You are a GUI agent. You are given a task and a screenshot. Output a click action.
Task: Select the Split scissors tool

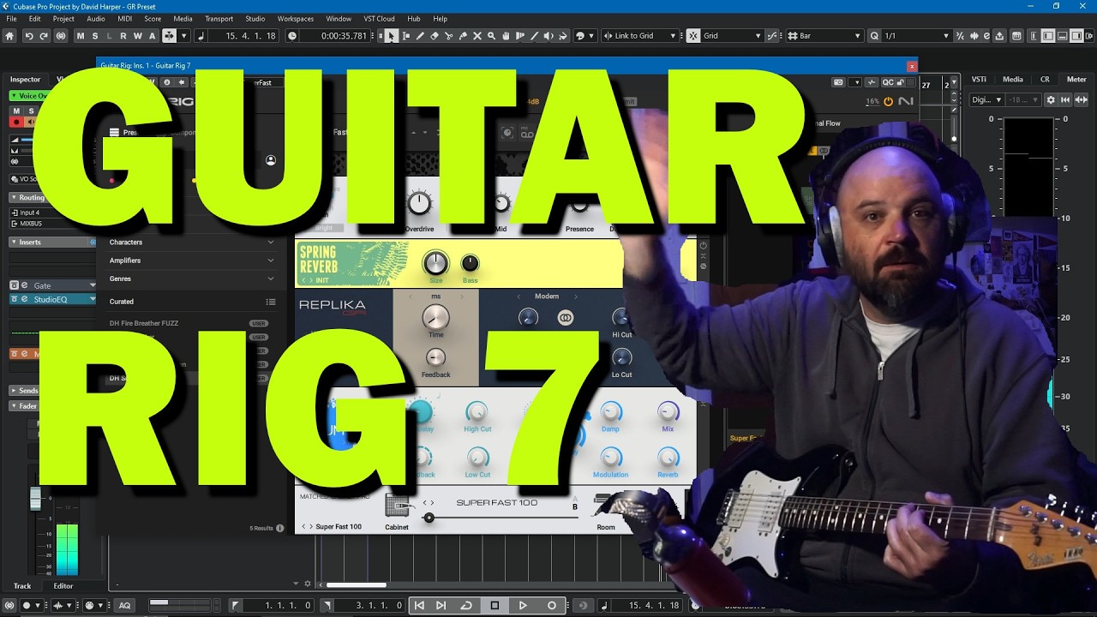448,36
